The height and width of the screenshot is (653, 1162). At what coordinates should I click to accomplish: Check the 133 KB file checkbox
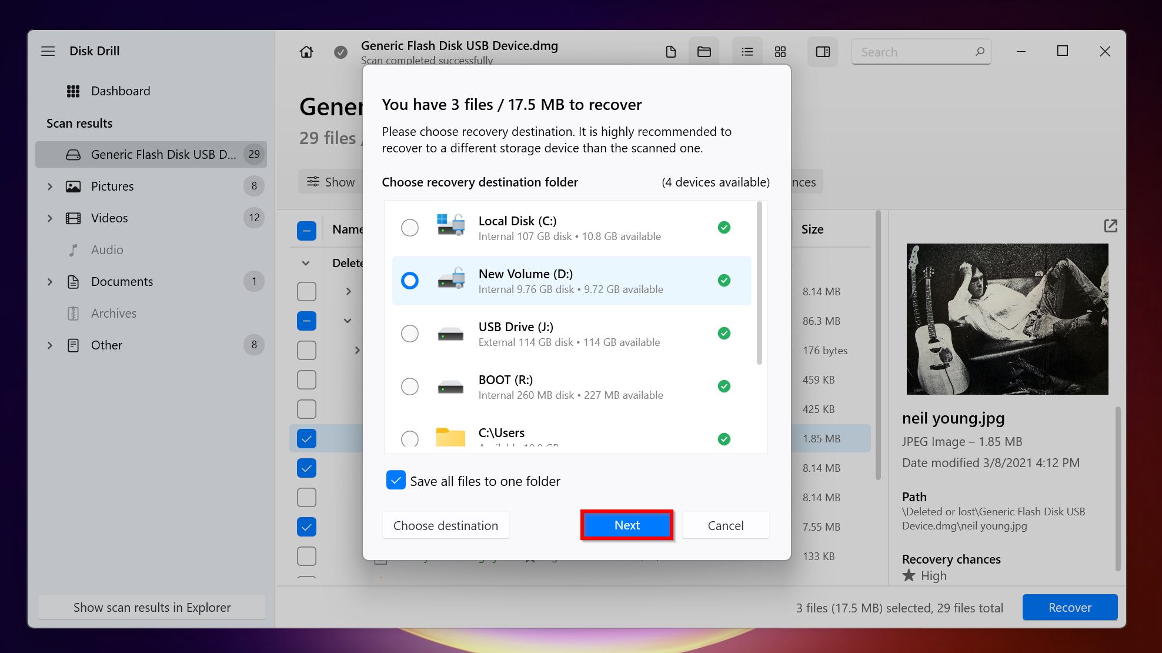[306, 556]
